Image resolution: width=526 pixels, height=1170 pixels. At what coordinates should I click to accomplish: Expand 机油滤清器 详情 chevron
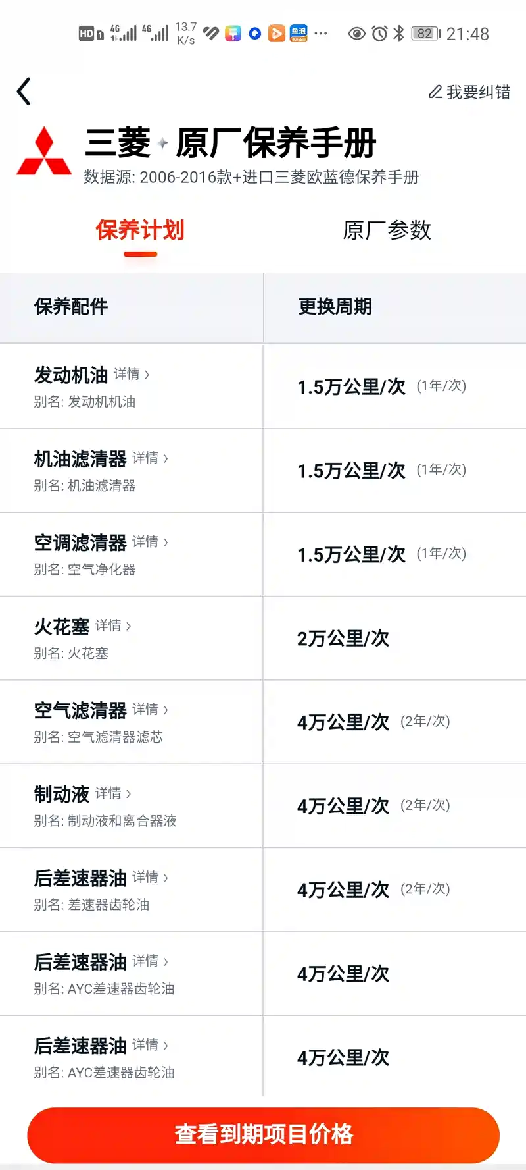[x=166, y=458]
